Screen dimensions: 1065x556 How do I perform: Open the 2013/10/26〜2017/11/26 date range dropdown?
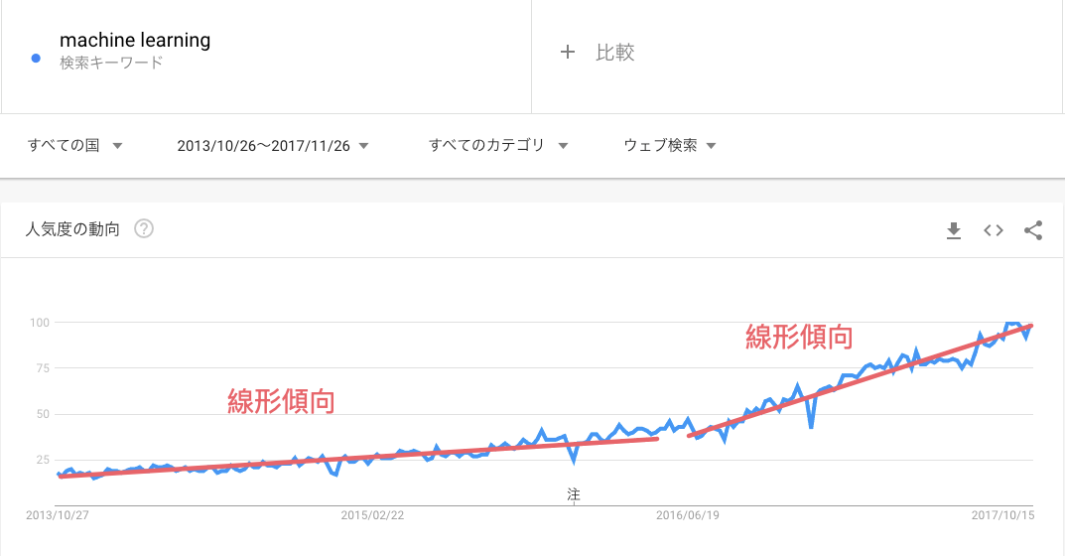pyautogui.click(x=273, y=145)
